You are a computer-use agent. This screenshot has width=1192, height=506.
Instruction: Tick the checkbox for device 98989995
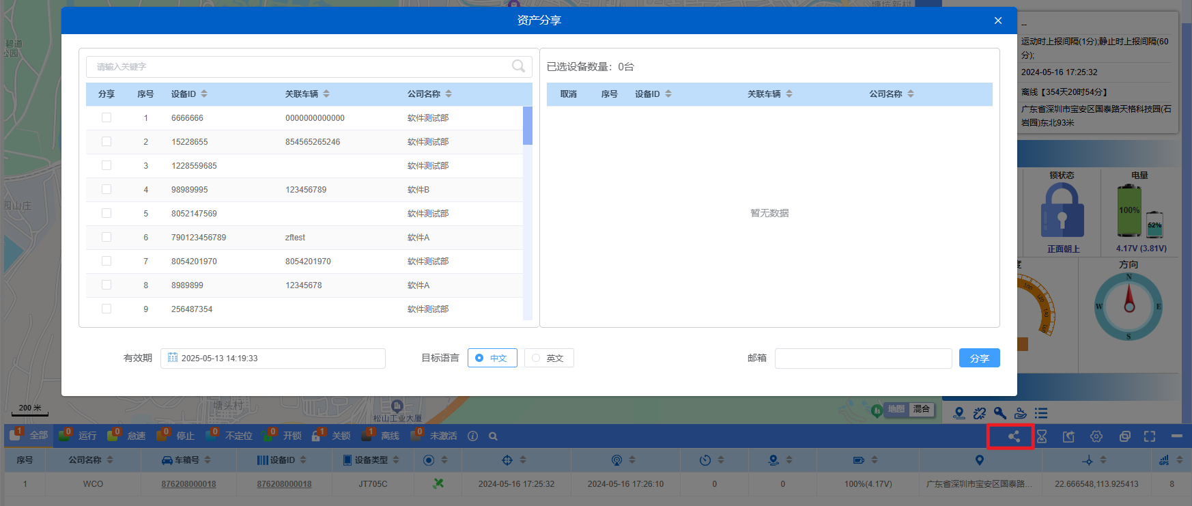tap(107, 189)
